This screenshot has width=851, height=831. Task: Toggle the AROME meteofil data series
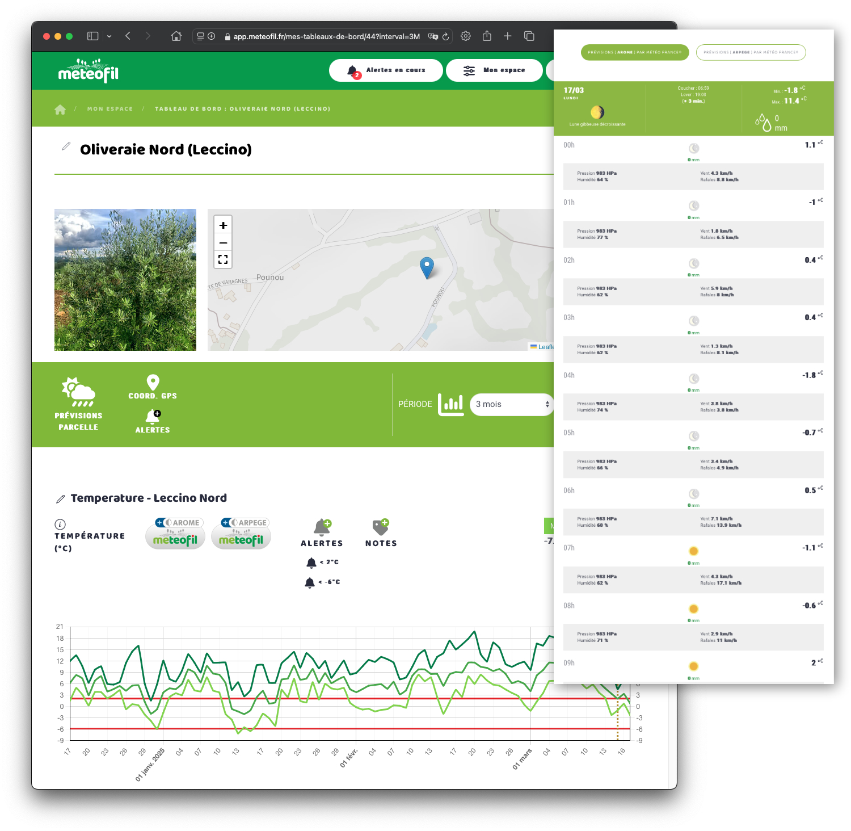click(175, 534)
